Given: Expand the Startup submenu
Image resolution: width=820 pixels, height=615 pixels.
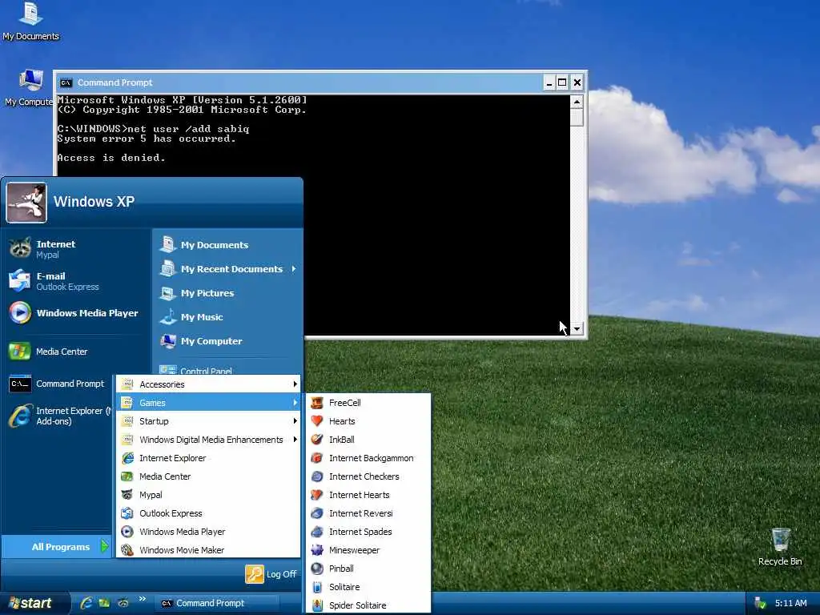Looking at the screenshot, I should [208, 421].
